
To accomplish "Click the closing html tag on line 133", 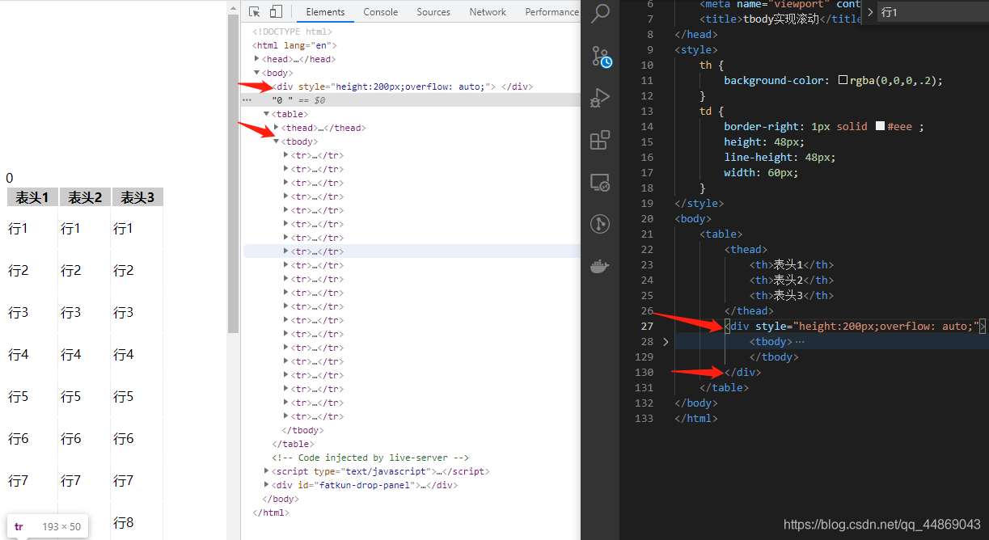I will 696,418.
